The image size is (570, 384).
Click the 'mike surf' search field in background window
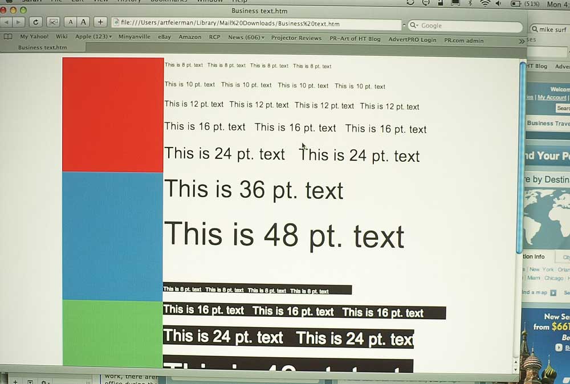click(x=549, y=30)
